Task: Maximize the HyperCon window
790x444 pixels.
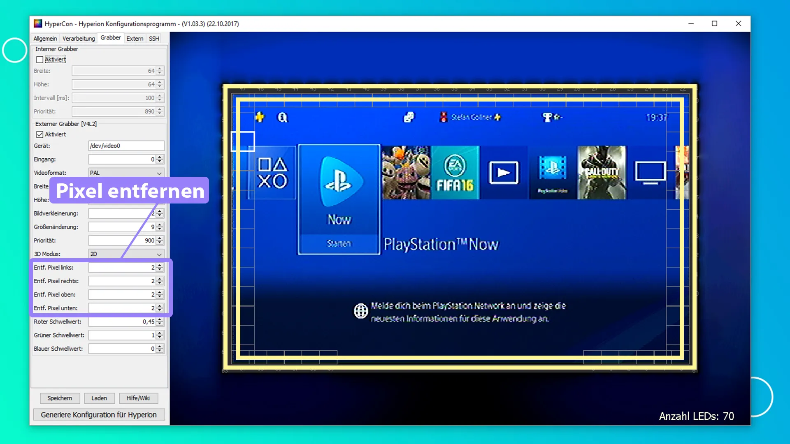Action: [x=715, y=23]
